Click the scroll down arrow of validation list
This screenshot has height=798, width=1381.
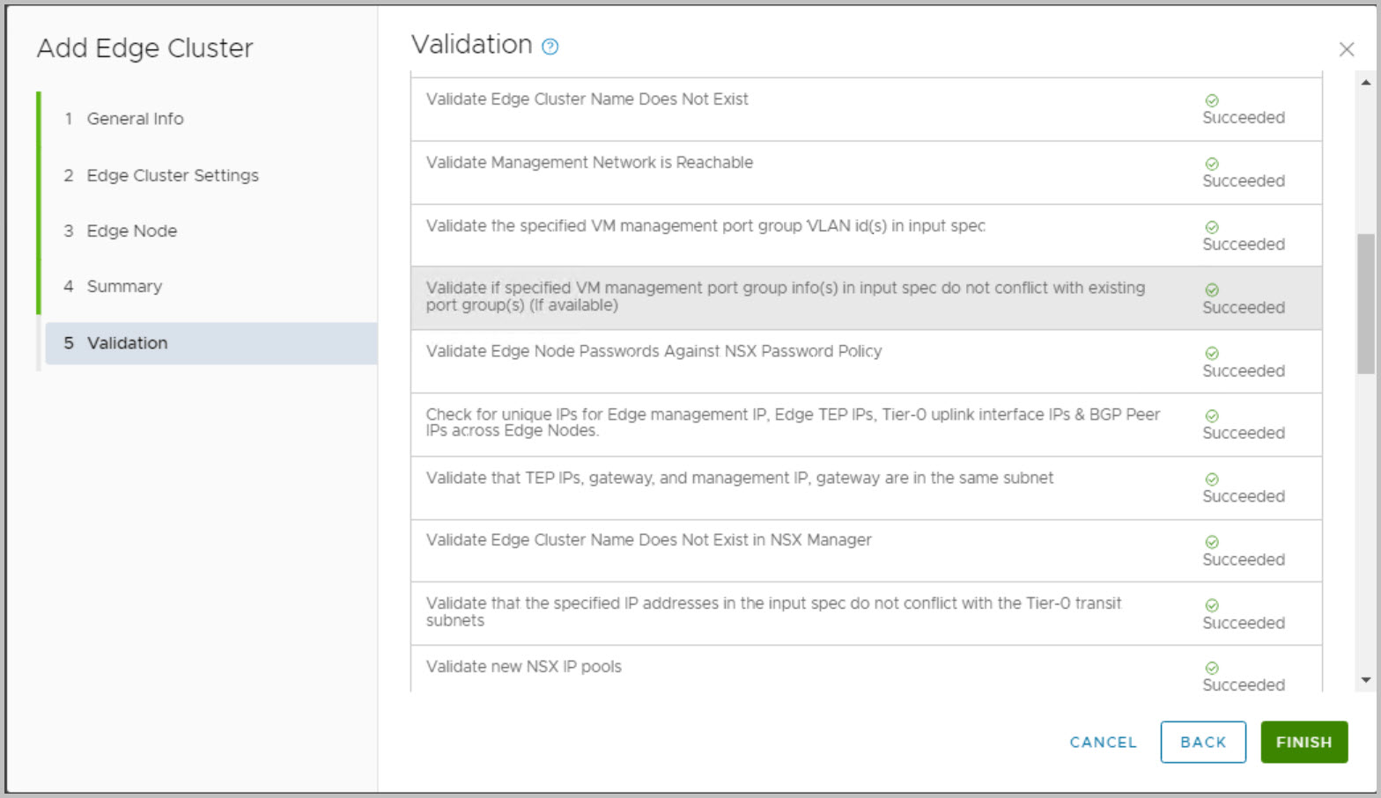click(x=1365, y=680)
